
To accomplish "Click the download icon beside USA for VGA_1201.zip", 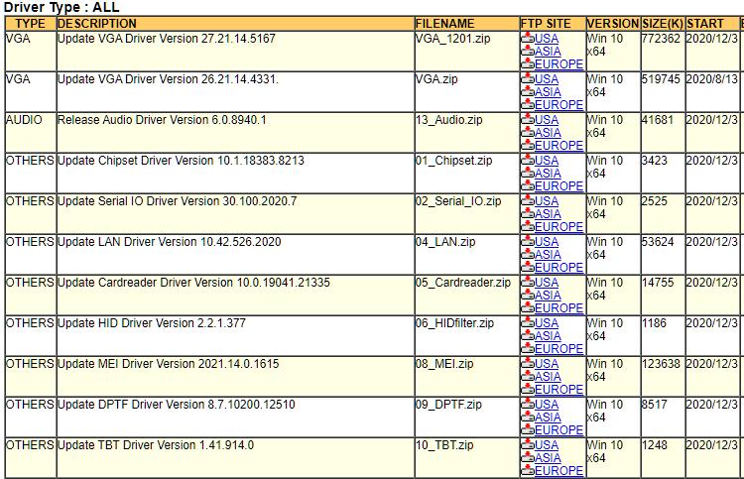I will click(x=528, y=39).
